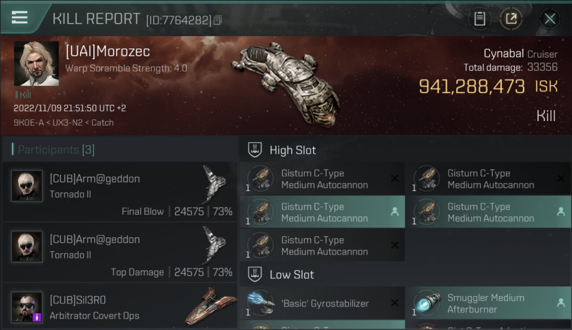Click Sil3R0's portrait with purple badge
Screen dimensions: 572x330
(27, 307)
